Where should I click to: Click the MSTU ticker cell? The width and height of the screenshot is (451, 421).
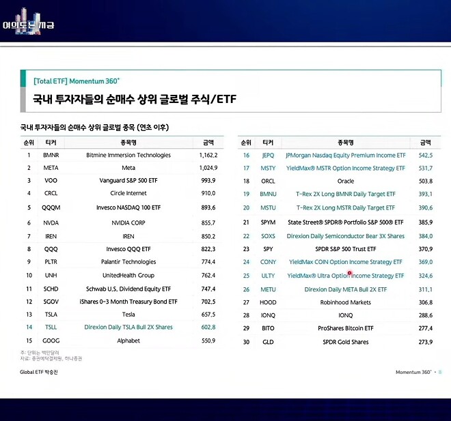pos(268,207)
